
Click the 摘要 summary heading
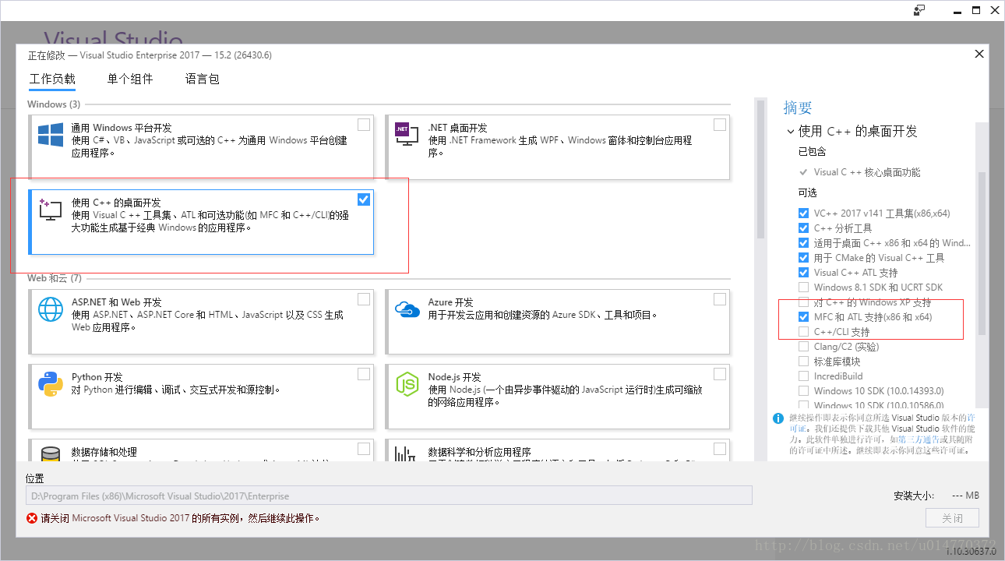pos(798,108)
